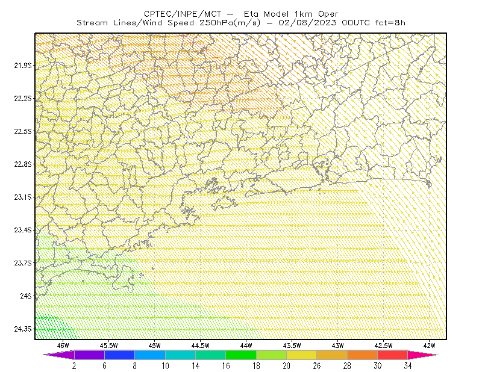
Task: Click the 24S latitude label
Action: pos(26,296)
